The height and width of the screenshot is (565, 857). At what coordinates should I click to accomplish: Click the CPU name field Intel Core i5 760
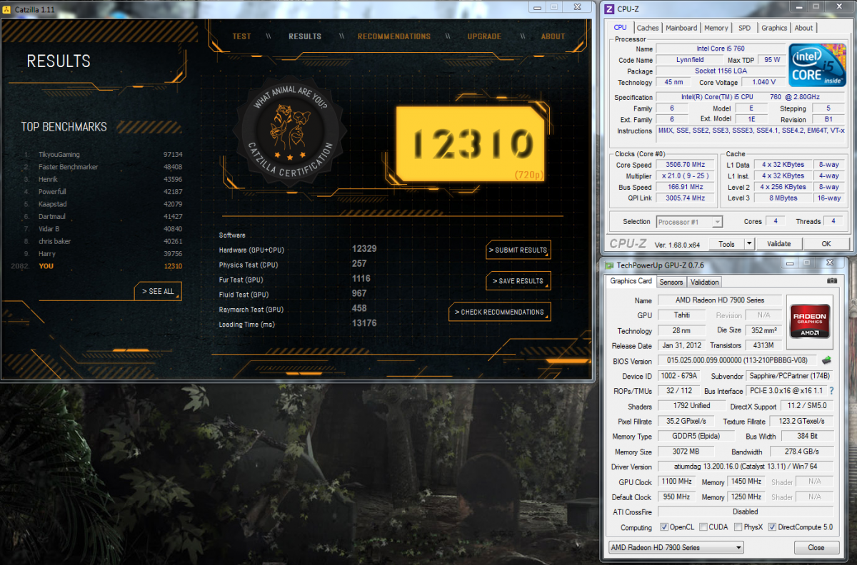[x=720, y=49]
